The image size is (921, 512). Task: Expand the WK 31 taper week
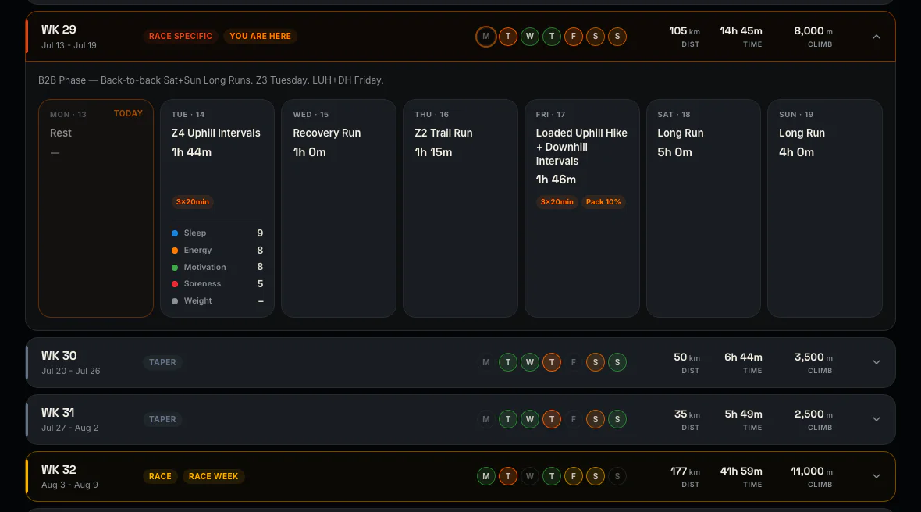click(877, 419)
